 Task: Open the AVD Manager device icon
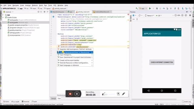pos(179,8)
